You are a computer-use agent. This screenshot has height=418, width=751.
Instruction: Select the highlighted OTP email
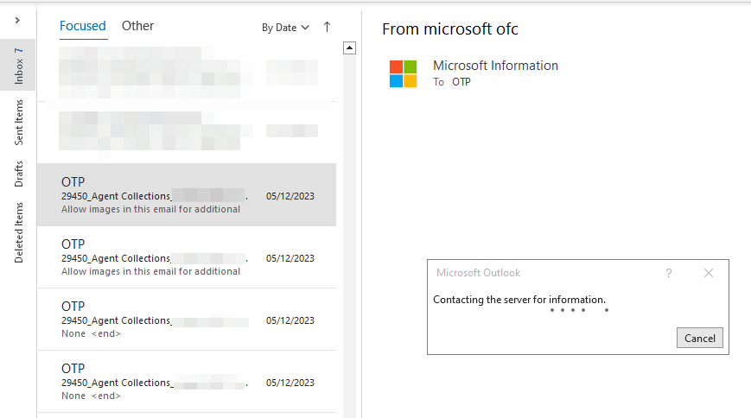186,195
